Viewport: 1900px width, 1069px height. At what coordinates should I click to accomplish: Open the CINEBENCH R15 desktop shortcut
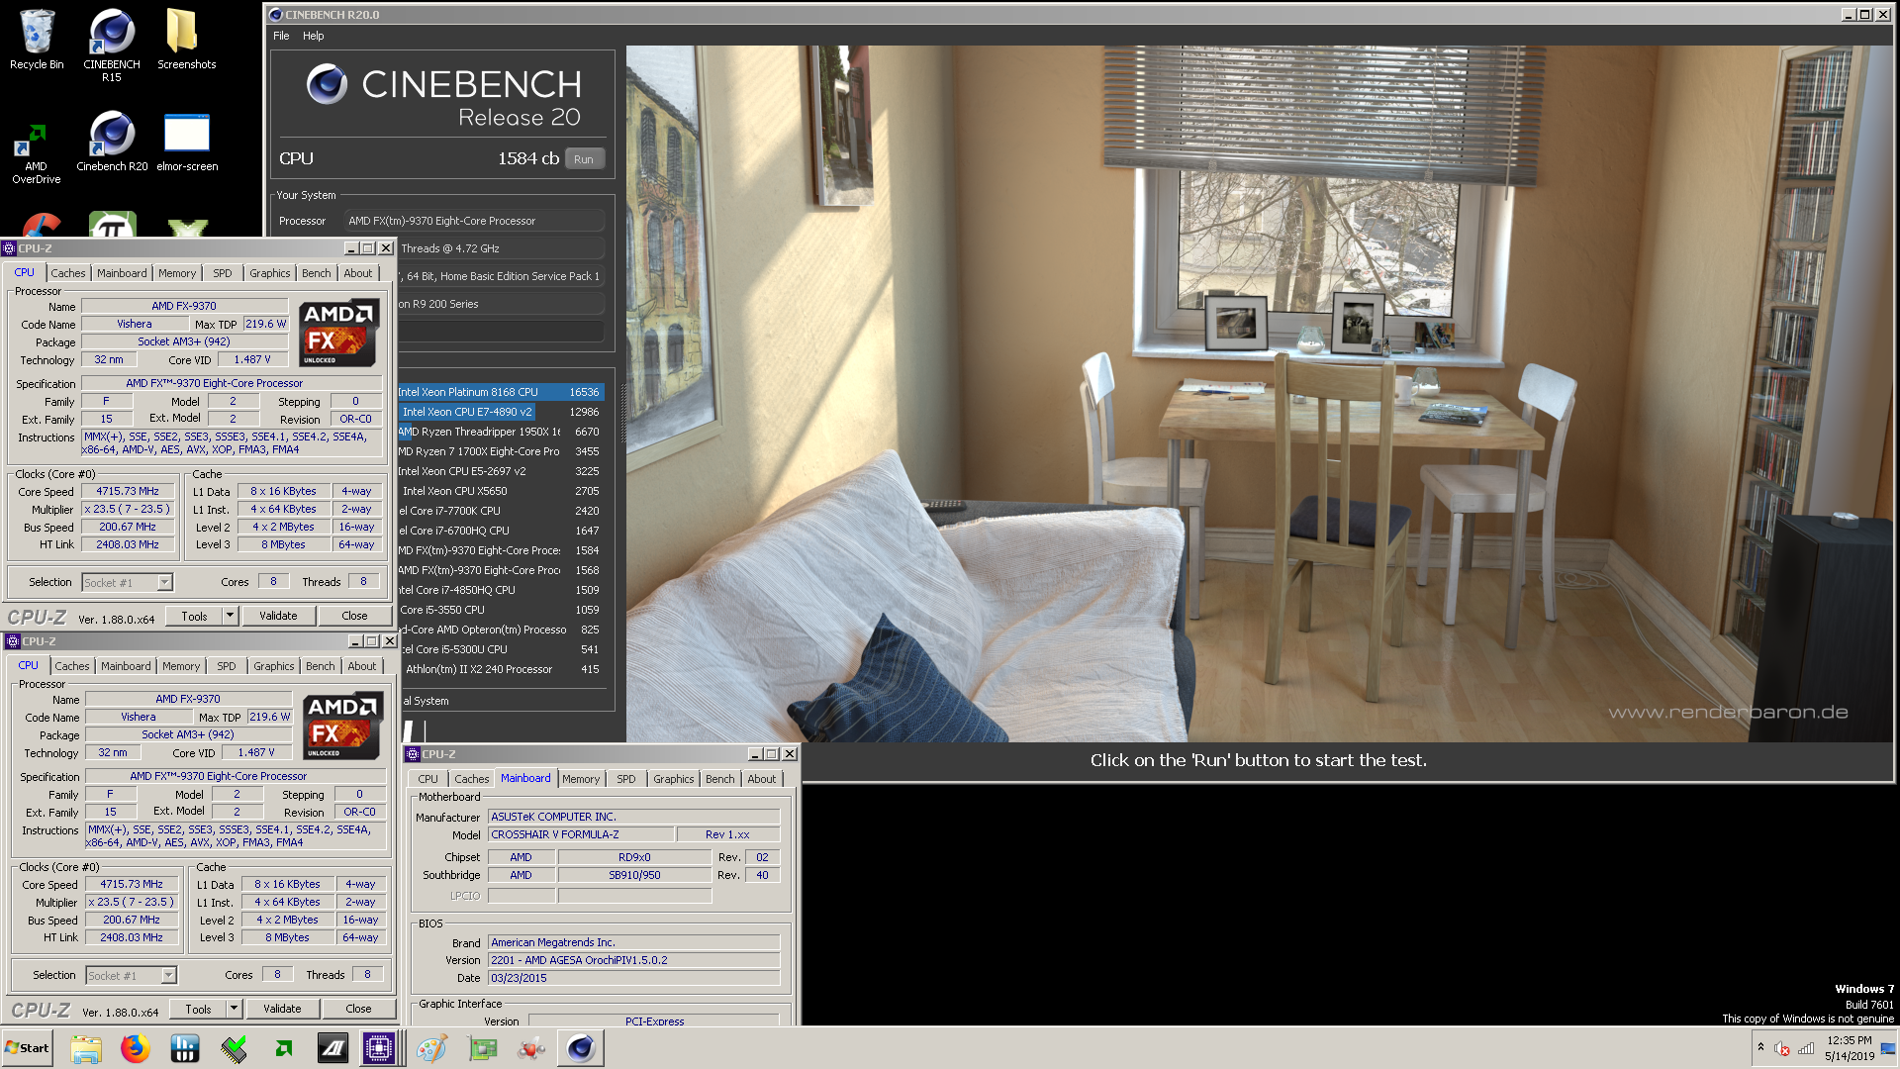(112, 45)
